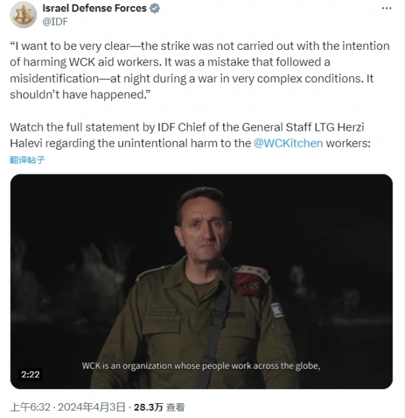This screenshot has width=405, height=418.
Task: Click the Israeli flag patch in the video
Action: pyautogui.click(x=277, y=310)
